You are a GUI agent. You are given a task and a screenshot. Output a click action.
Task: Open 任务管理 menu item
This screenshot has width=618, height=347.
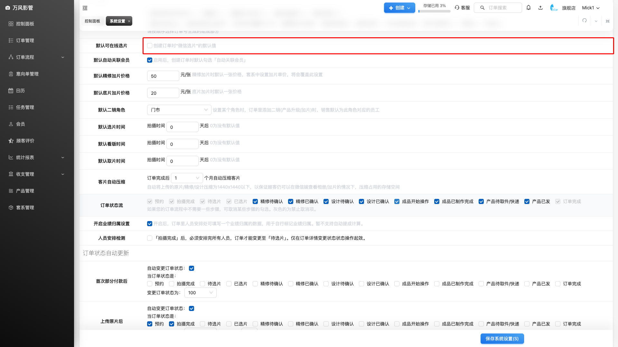[x=25, y=107]
